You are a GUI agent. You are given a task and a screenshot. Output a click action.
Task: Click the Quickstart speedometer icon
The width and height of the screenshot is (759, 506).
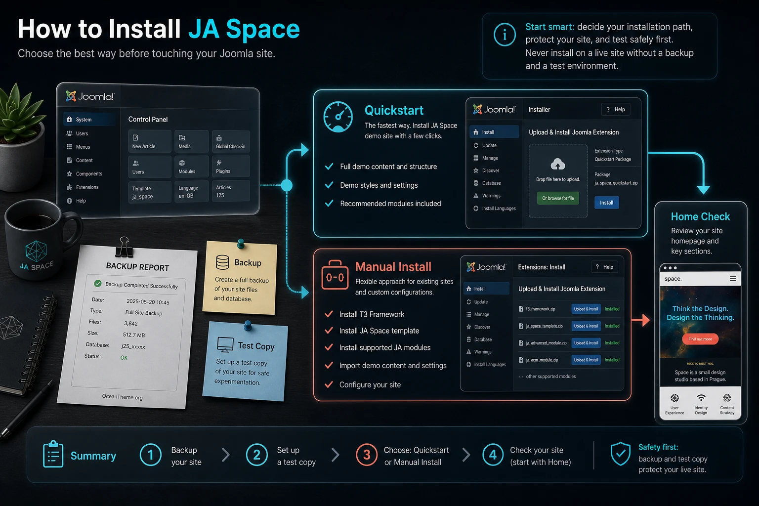338,117
